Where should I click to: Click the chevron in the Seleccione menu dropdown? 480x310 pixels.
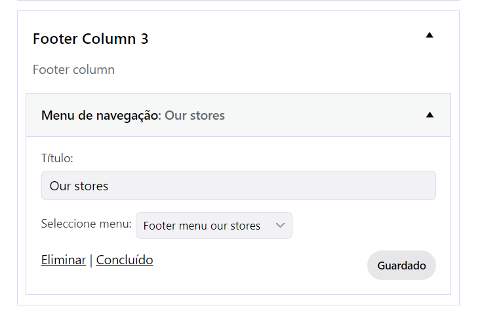point(280,226)
